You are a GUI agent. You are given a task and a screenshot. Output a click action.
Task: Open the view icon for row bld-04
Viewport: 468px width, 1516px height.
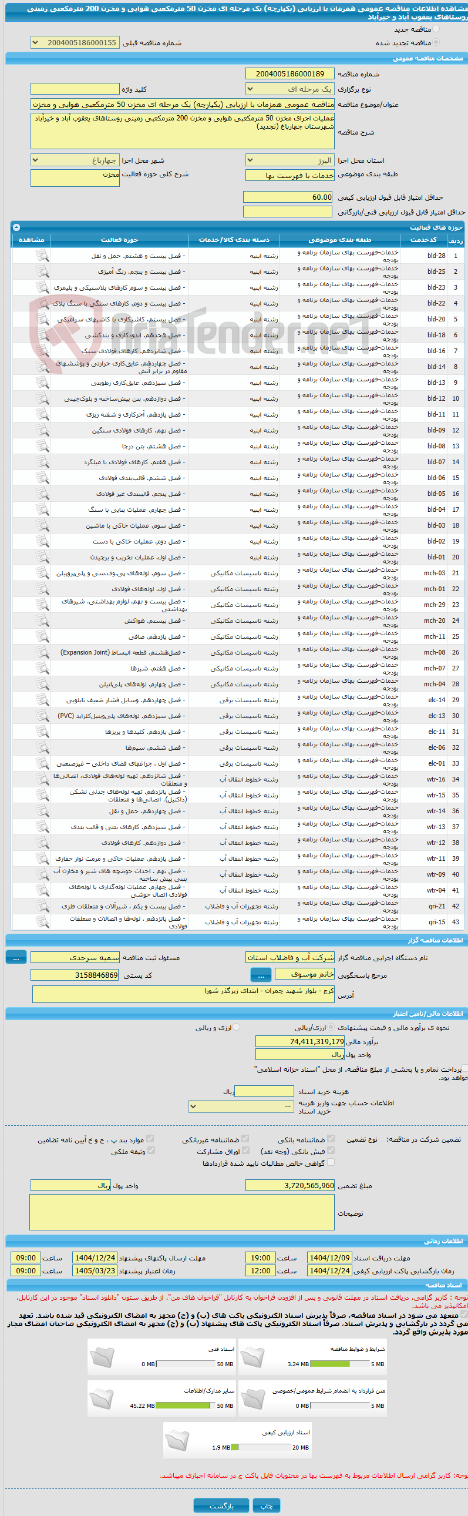tap(42, 509)
